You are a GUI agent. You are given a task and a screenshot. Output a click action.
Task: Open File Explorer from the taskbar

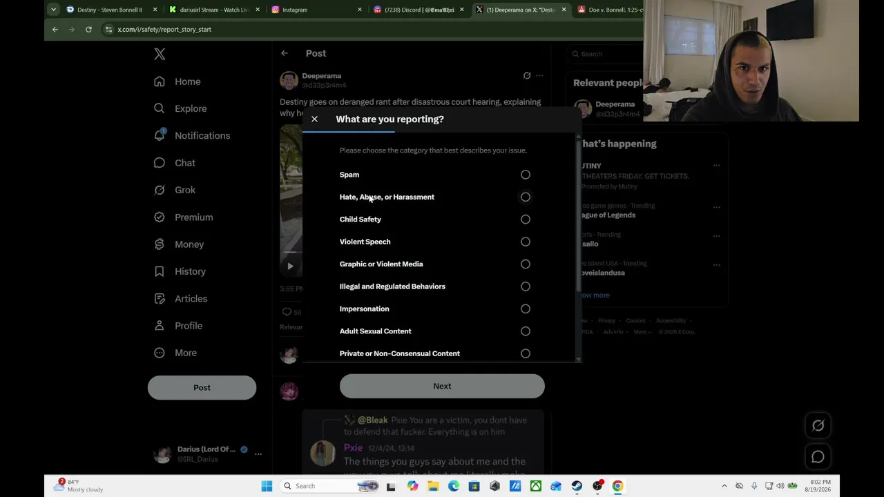pyautogui.click(x=433, y=486)
